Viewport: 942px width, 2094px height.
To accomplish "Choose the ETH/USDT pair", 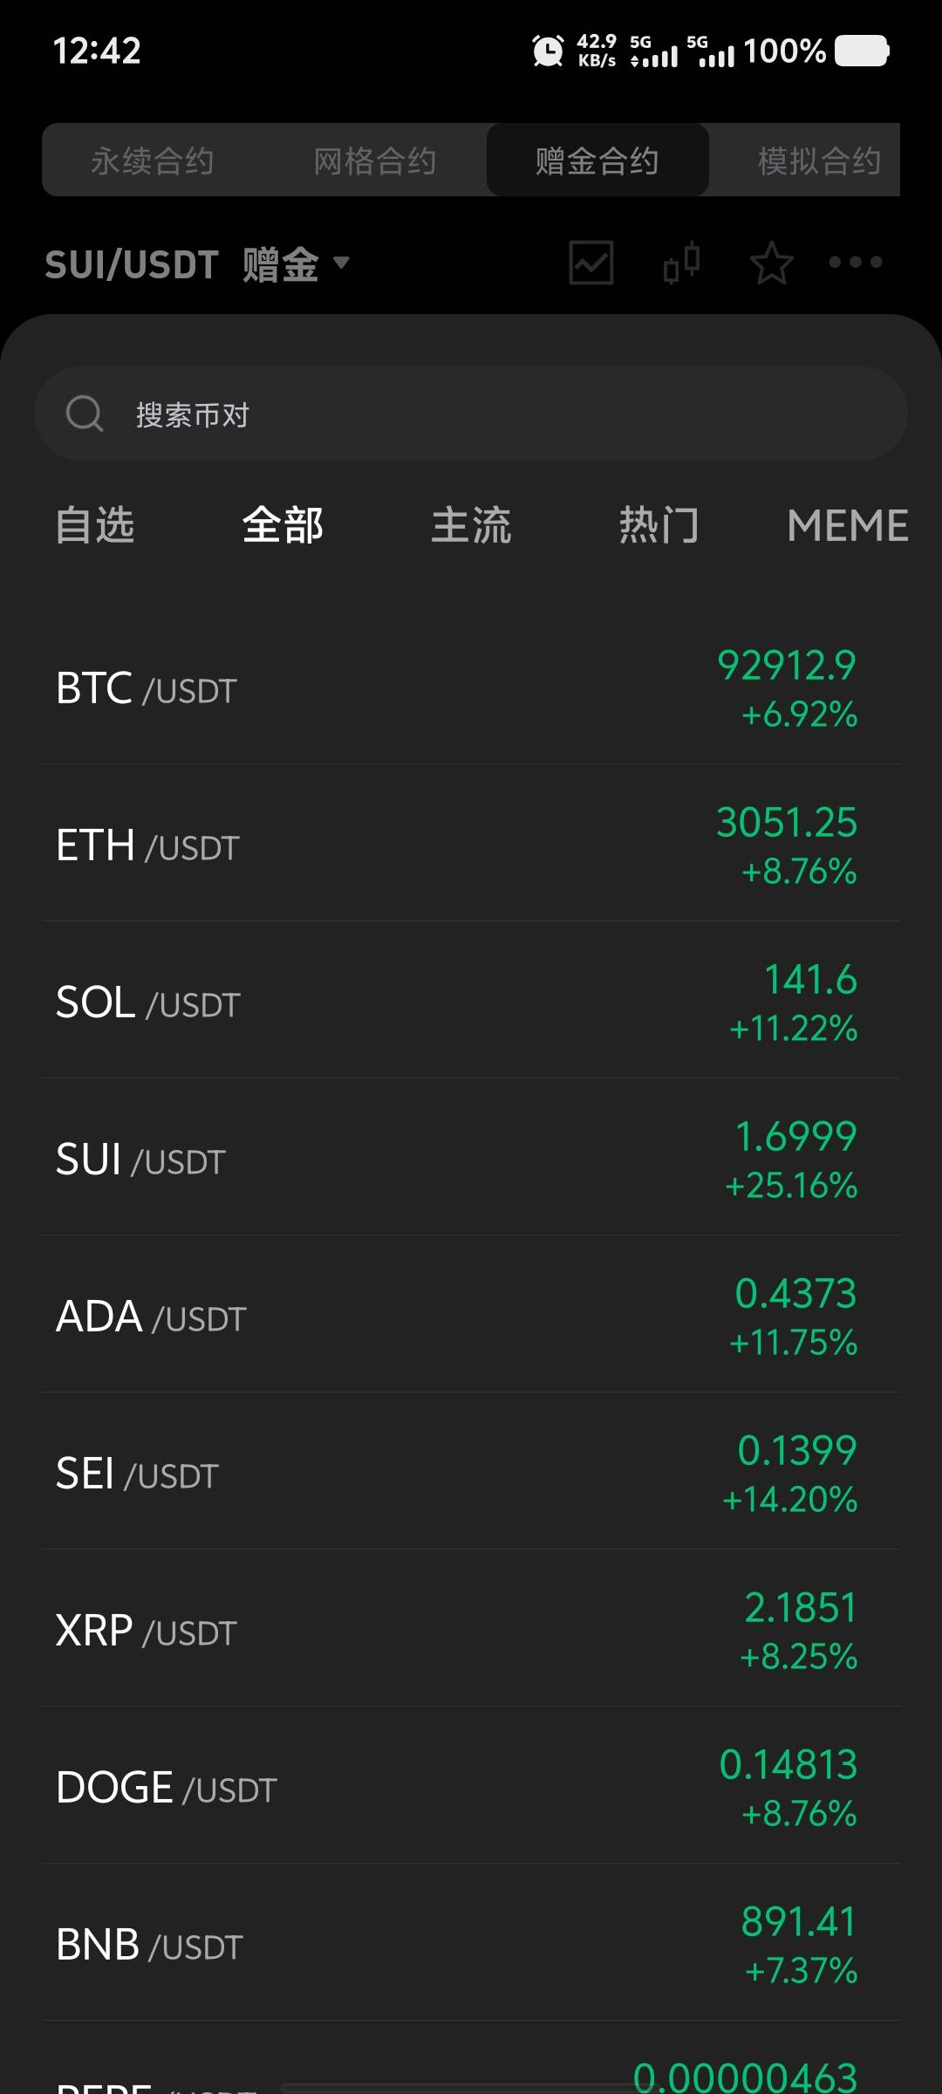I will [x=471, y=845].
